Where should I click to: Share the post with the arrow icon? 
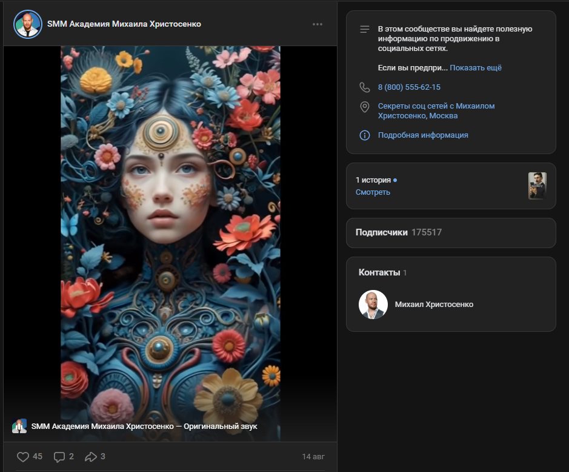pyautogui.click(x=91, y=457)
